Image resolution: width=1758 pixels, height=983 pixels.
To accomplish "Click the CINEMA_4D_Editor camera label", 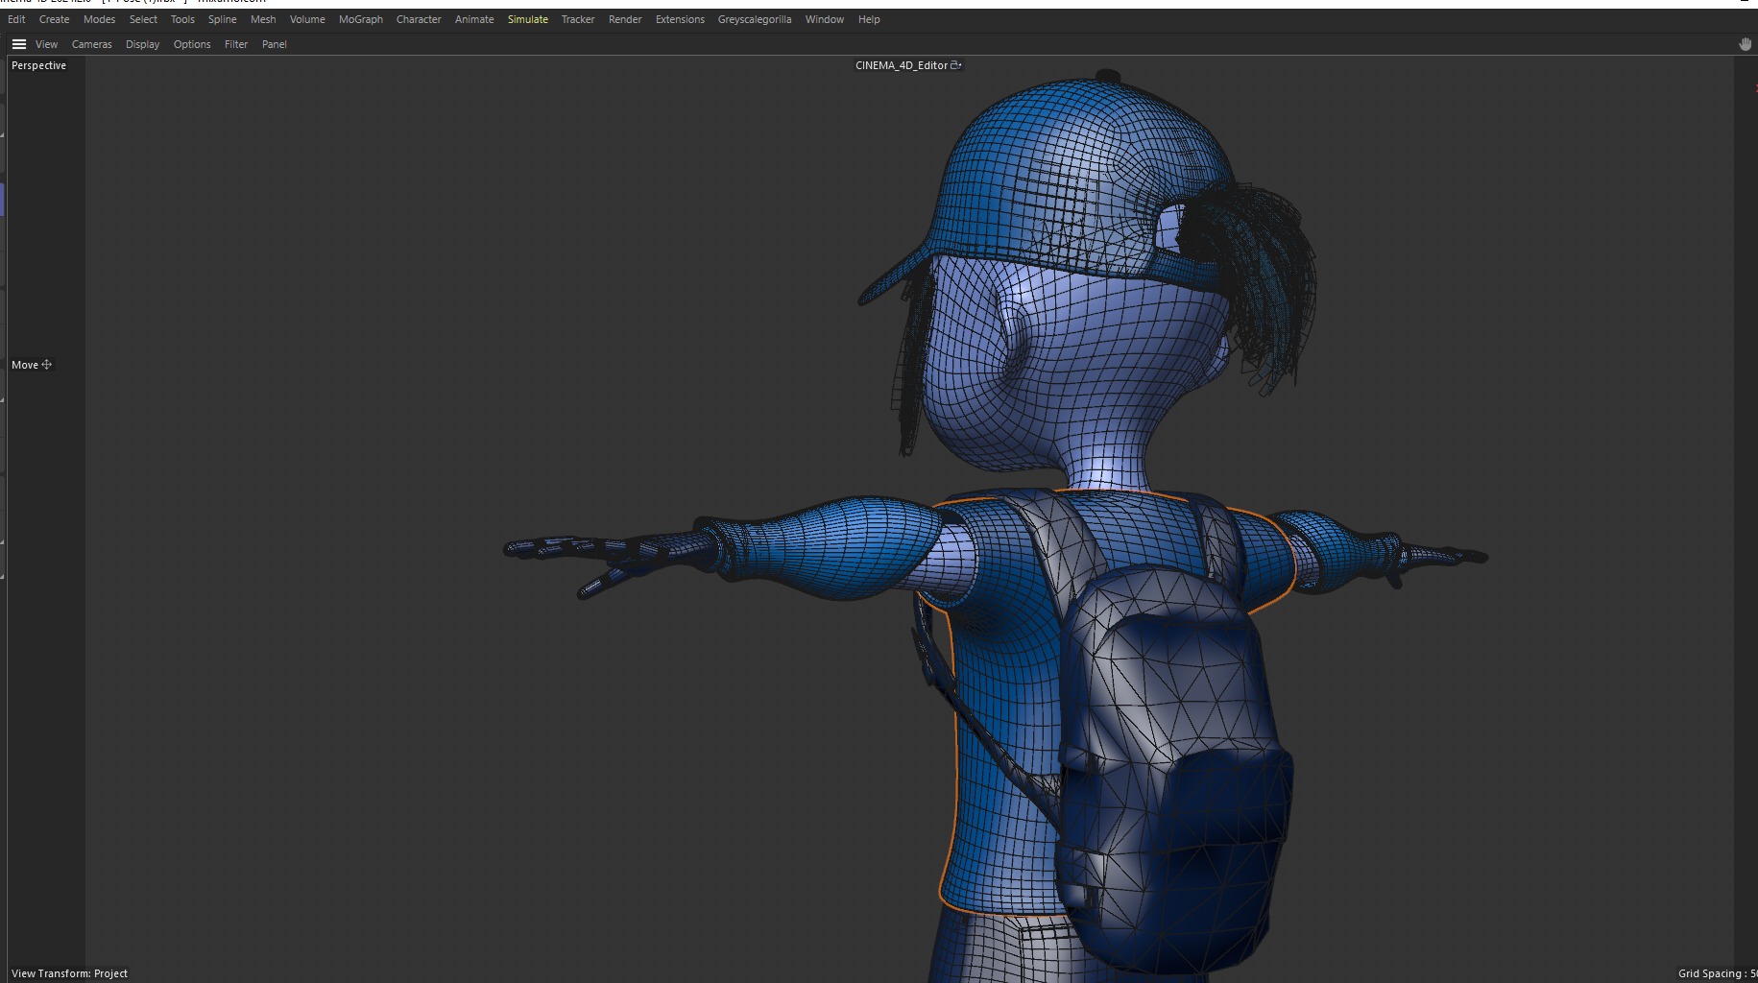I will coord(901,65).
